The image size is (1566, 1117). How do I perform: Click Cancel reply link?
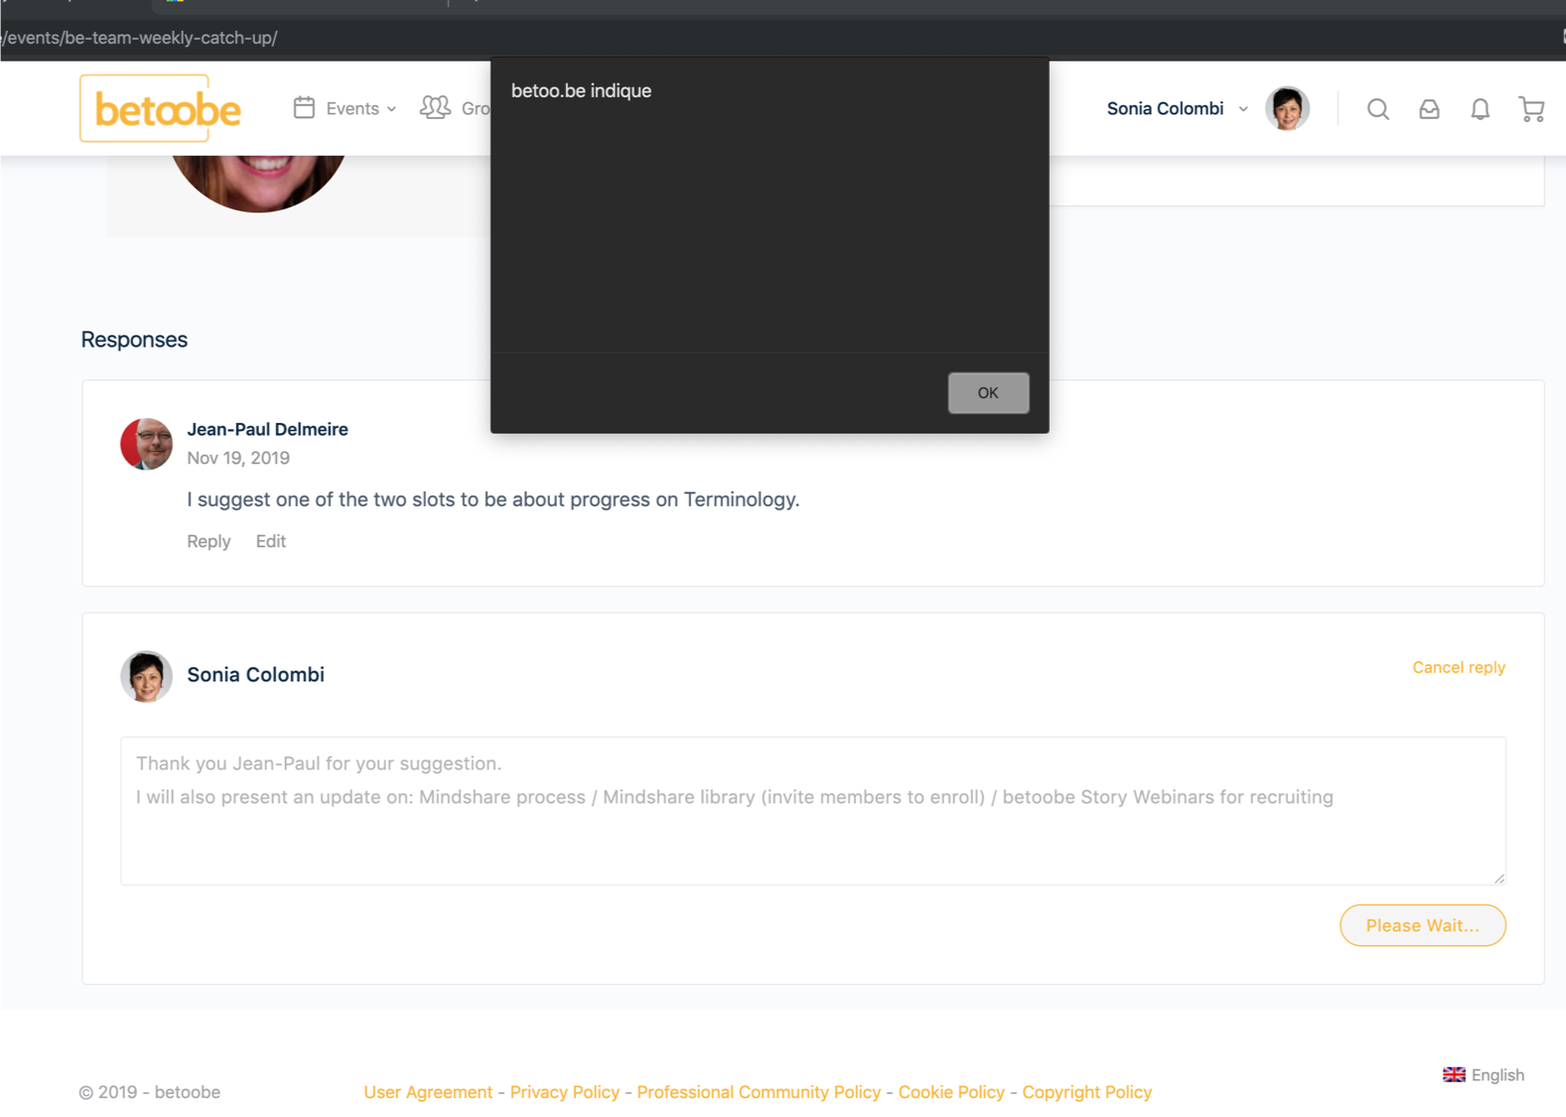point(1458,667)
